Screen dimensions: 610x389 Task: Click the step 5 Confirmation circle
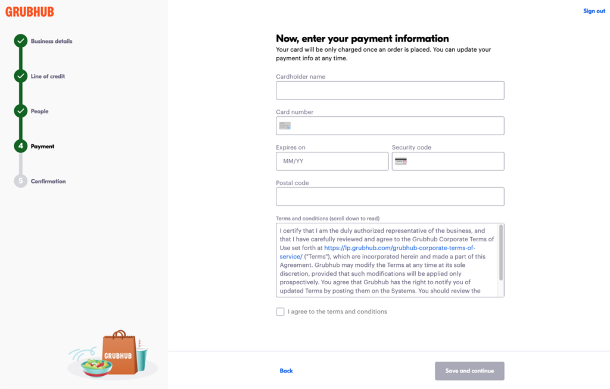pos(21,181)
